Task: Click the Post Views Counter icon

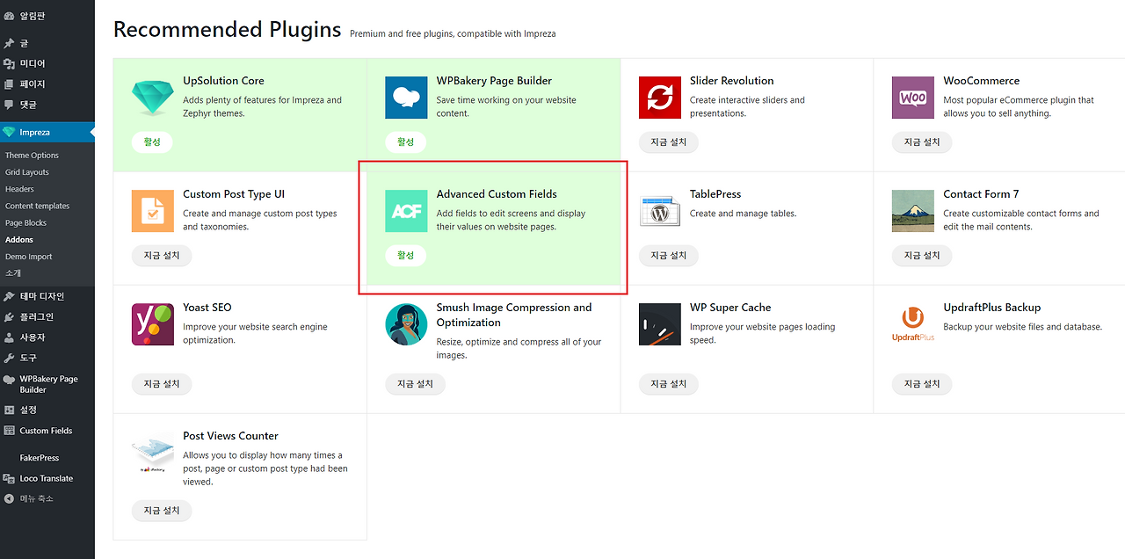Action: 153,453
